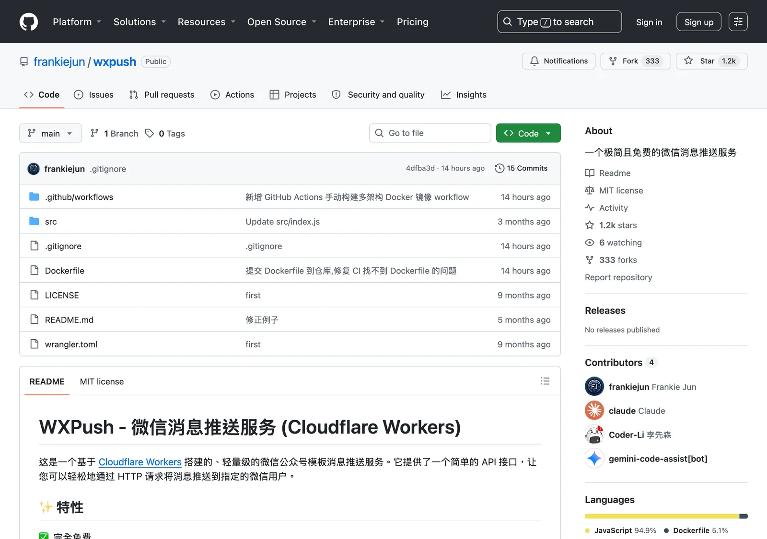The width and height of the screenshot is (767, 539).
Task: Expand the Resources menu
Action: coord(207,22)
